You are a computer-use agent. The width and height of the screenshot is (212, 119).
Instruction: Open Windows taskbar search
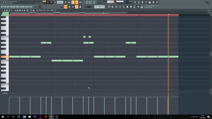(x=8, y=117)
